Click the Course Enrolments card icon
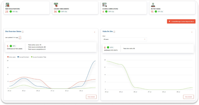199x105 pixels. pos(56,5)
